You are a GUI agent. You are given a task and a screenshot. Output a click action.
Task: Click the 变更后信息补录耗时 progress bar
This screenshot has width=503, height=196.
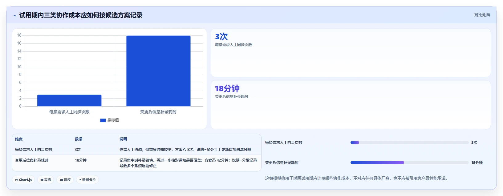(409, 163)
